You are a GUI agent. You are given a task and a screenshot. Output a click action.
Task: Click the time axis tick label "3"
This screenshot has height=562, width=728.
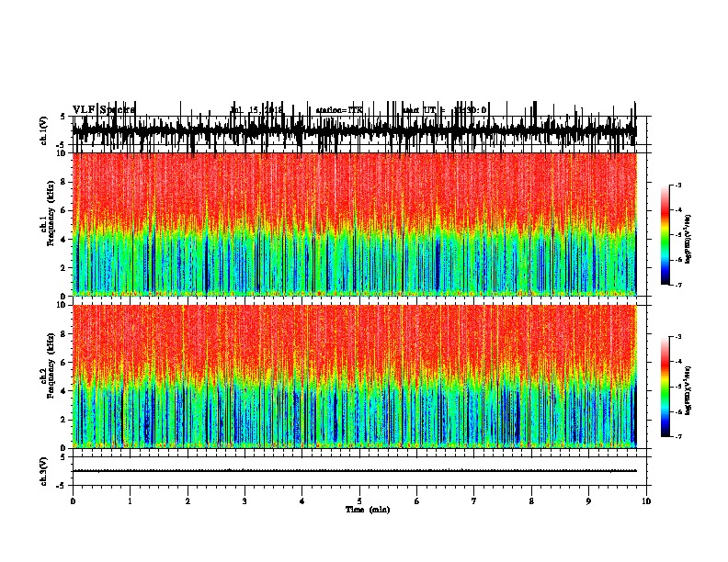tap(245, 501)
